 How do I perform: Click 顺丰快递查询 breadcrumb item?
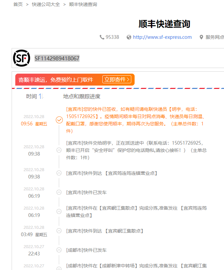pyautogui.click(x=83, y=4)
